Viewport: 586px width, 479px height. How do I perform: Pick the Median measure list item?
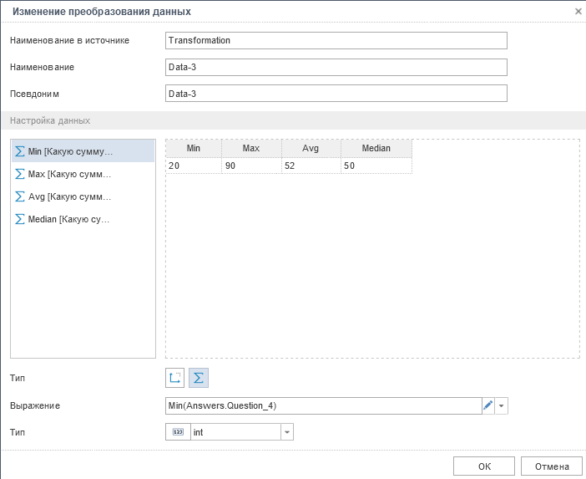(x=68, y=219)
